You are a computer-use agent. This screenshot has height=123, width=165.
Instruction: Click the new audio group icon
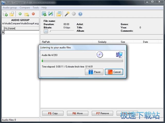(5, 14)
